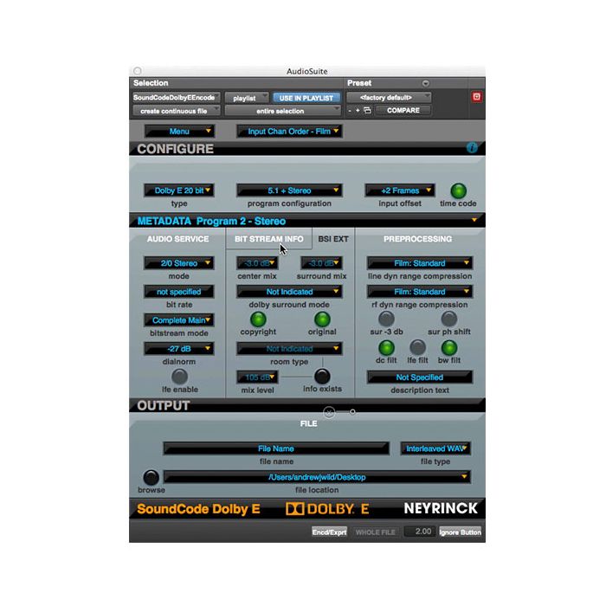Open the 5.1 + Stereo program configuration dropdown
The image size is (606, 606).
tap(289, 190)
